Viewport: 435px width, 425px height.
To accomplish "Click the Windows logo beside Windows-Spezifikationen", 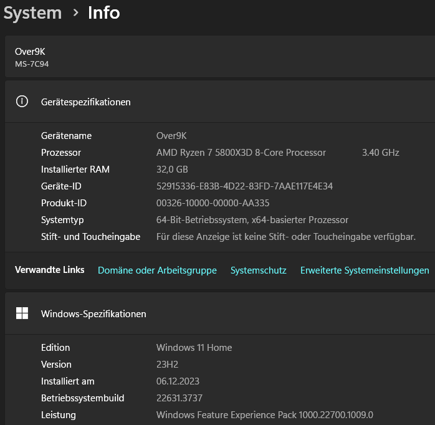I will [x=22, y=313].
